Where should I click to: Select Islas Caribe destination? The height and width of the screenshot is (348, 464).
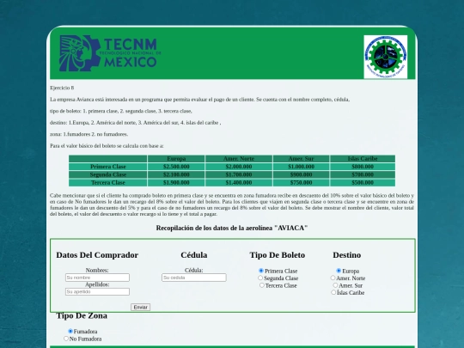(x=333, y=292)
